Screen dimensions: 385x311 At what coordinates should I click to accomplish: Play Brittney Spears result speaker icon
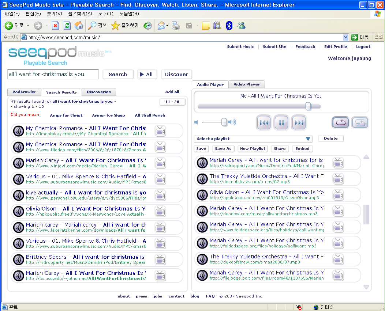pyautogui.click(x=18, y=260)
